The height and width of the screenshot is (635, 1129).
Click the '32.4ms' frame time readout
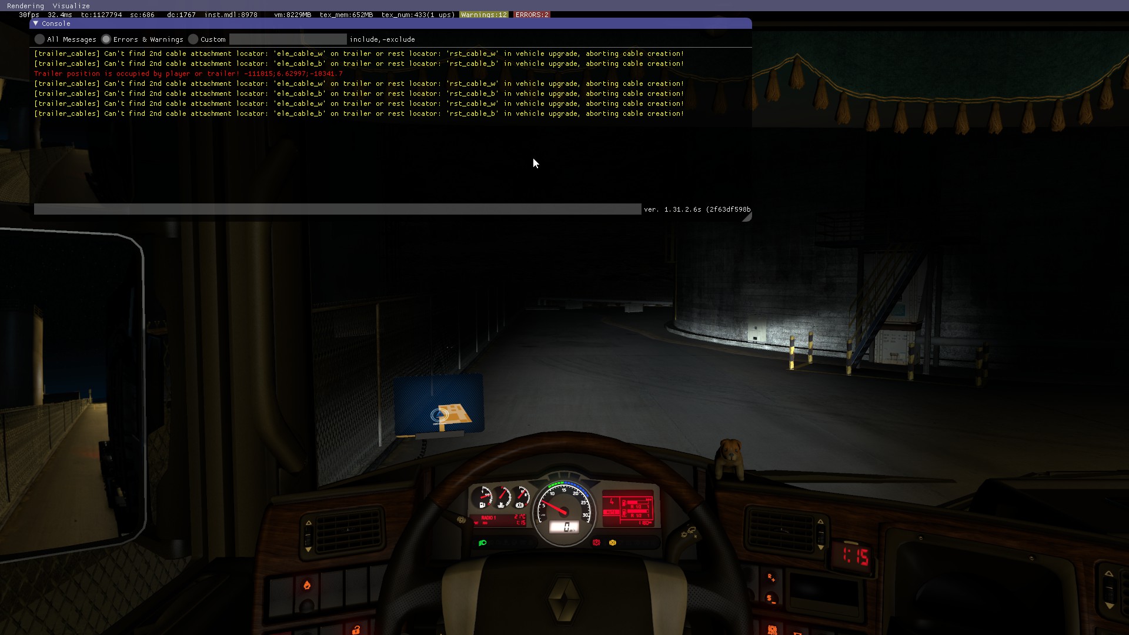tap(60, 15)
